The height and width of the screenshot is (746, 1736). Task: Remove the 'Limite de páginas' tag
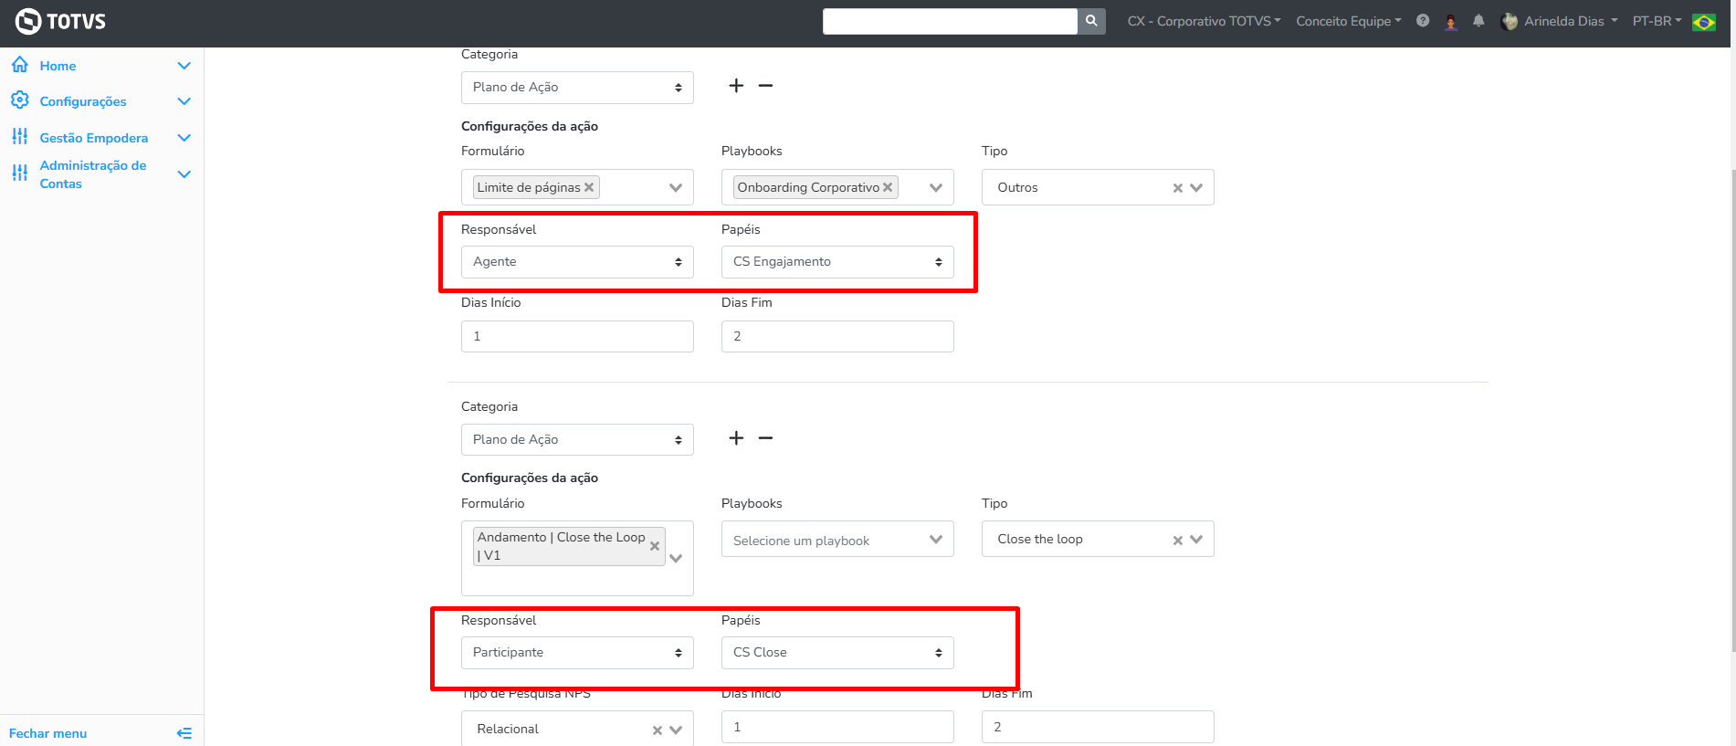pos(589,187)
